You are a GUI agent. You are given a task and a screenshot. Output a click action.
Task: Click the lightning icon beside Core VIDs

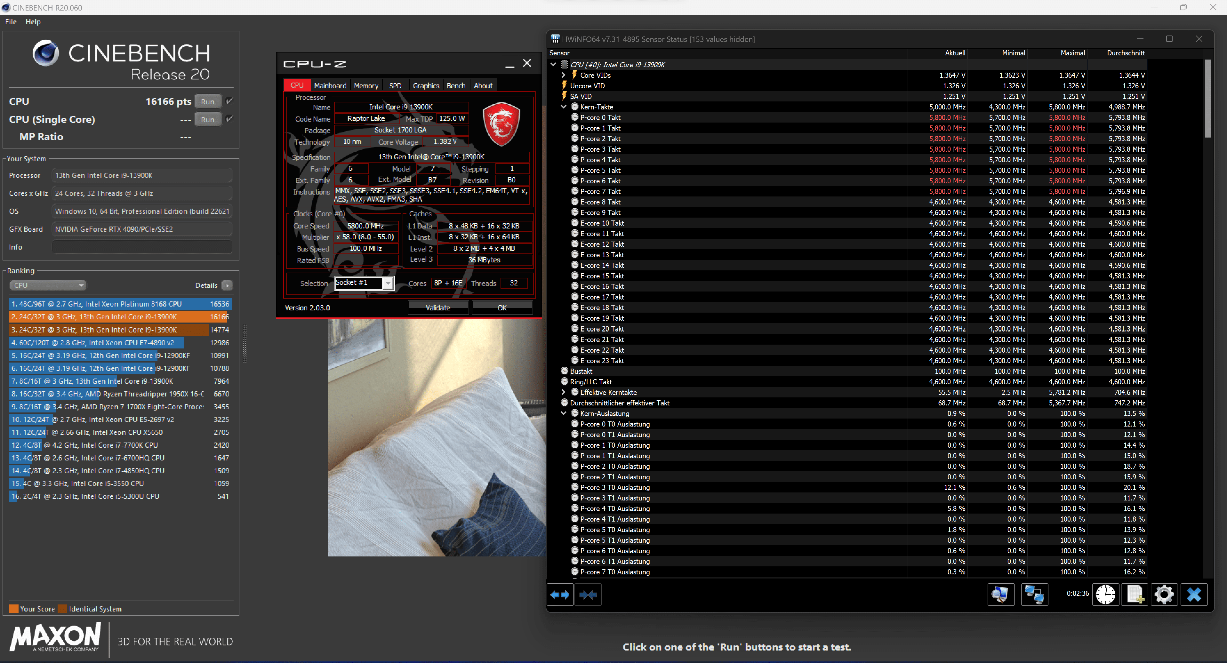coord(574,75)
